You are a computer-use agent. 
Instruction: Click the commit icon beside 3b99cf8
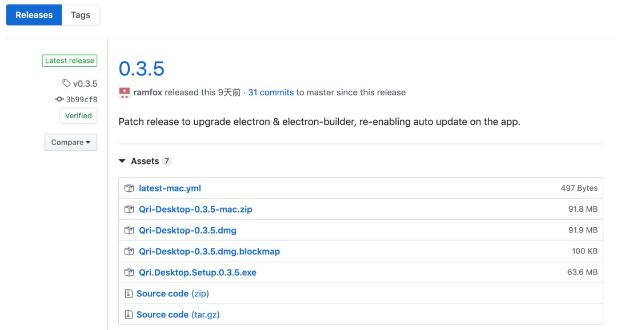pos(59,99)
